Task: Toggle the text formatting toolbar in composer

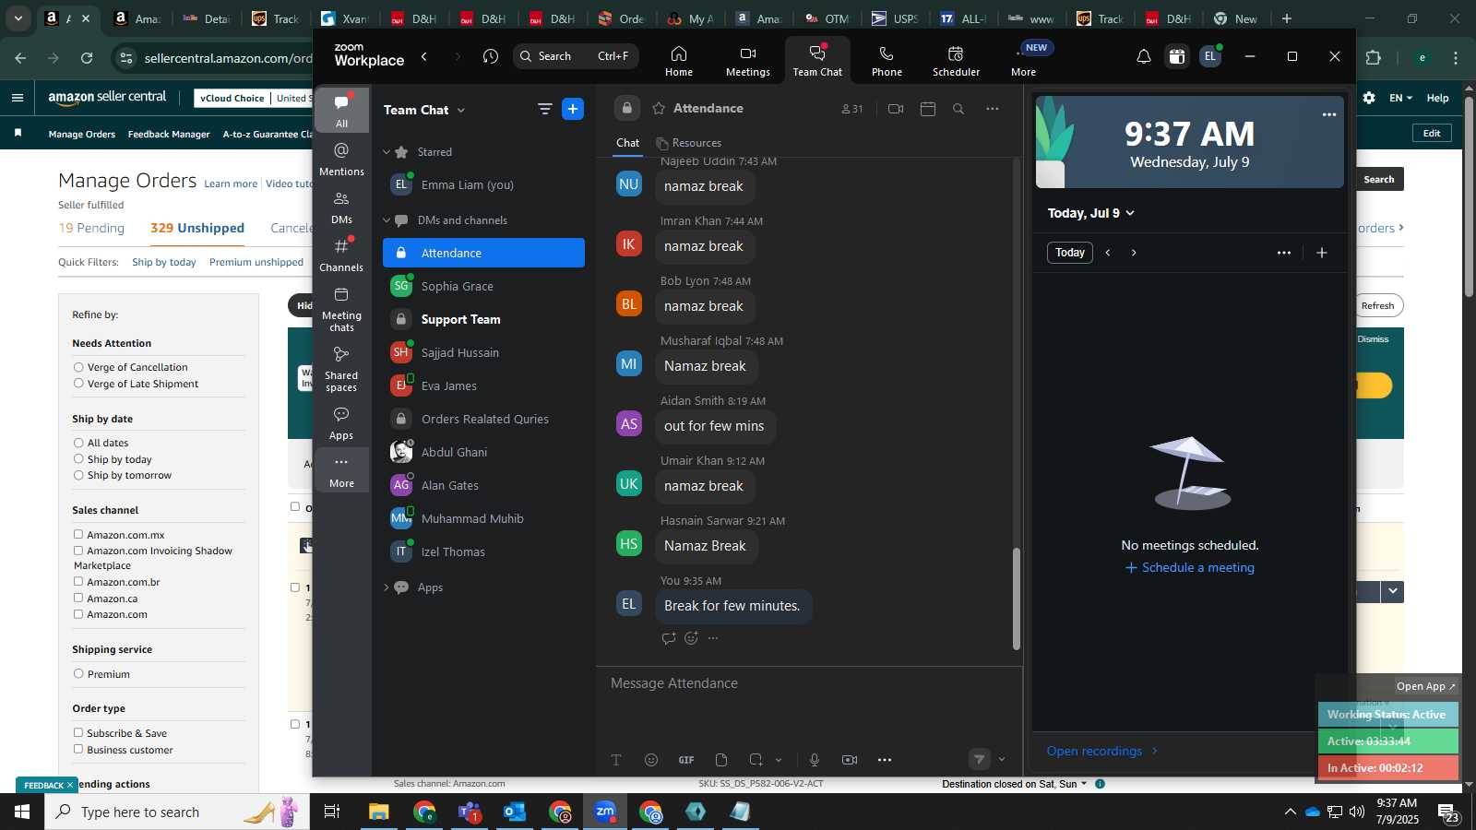Action: (x=616, y=760)
